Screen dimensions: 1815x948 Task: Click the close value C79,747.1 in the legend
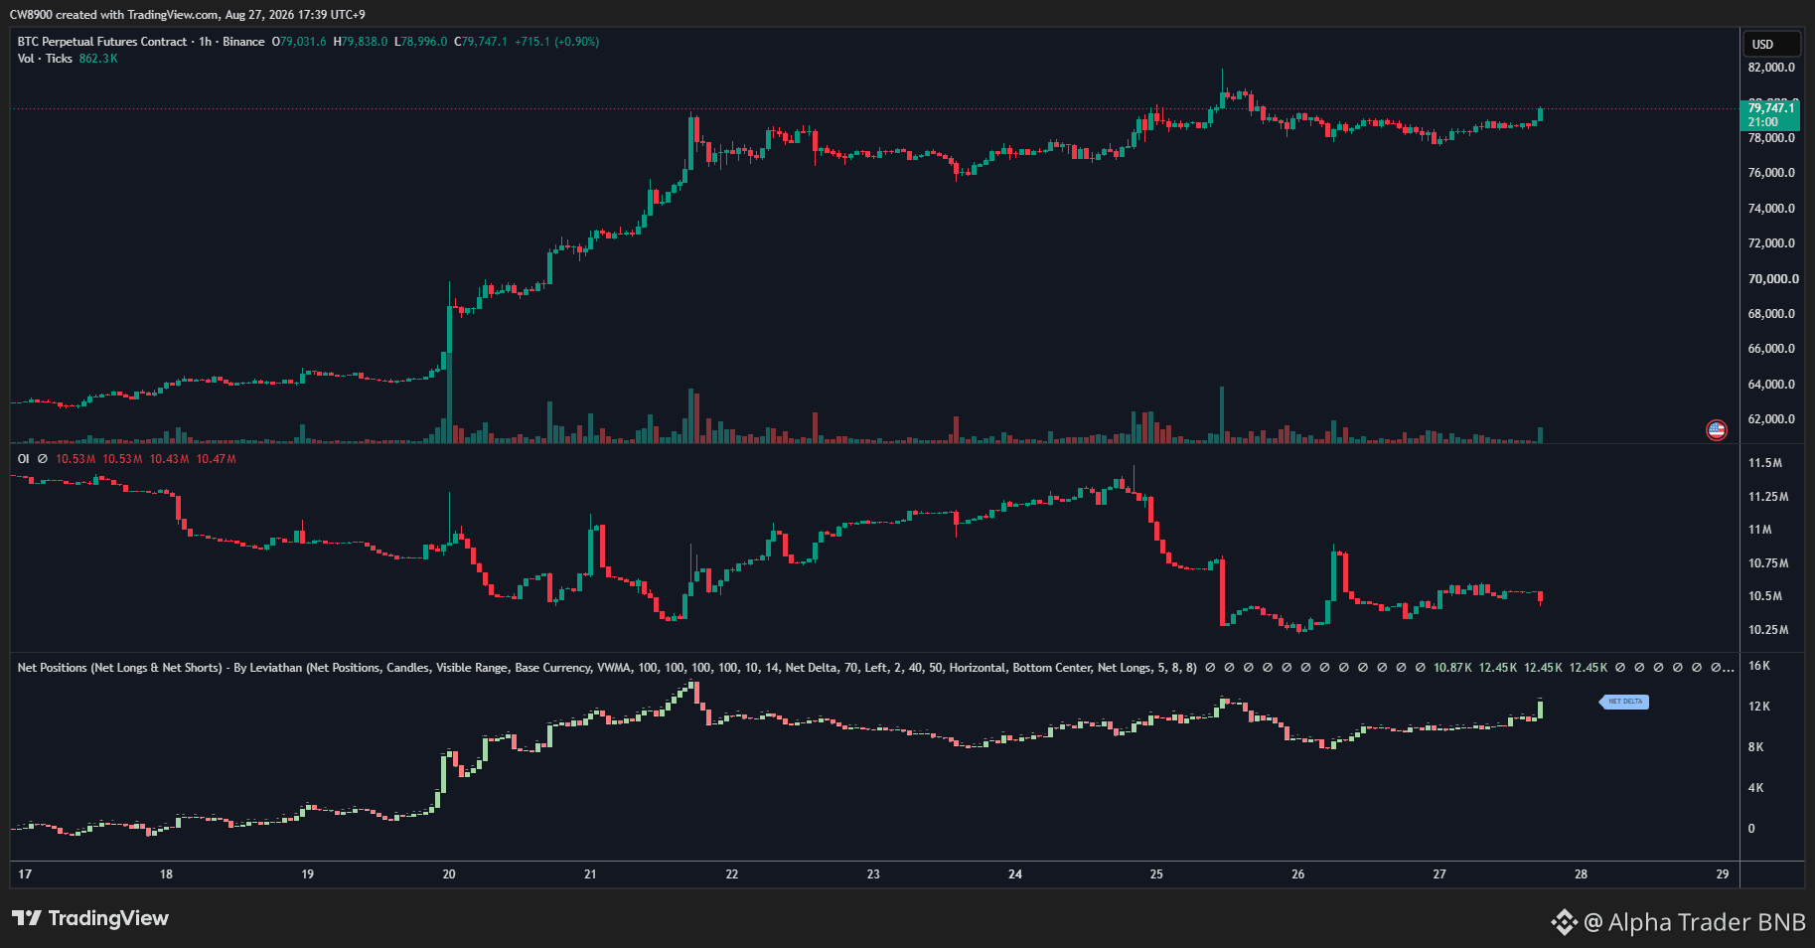[x=481, y=42]
